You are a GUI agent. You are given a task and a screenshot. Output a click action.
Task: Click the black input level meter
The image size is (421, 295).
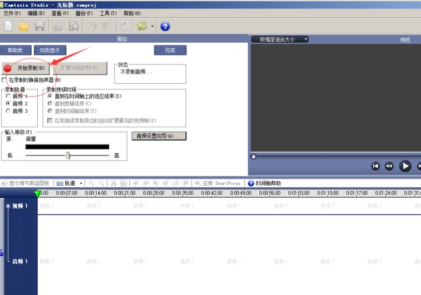pyautogui.click(x=67, y=147)
